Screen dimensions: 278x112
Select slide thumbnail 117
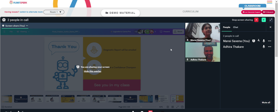[83, 99]
